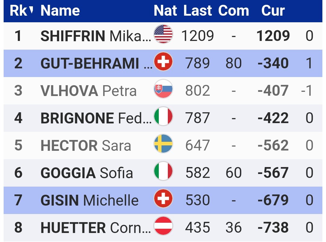Sort by the Name column header

point(60,11)
